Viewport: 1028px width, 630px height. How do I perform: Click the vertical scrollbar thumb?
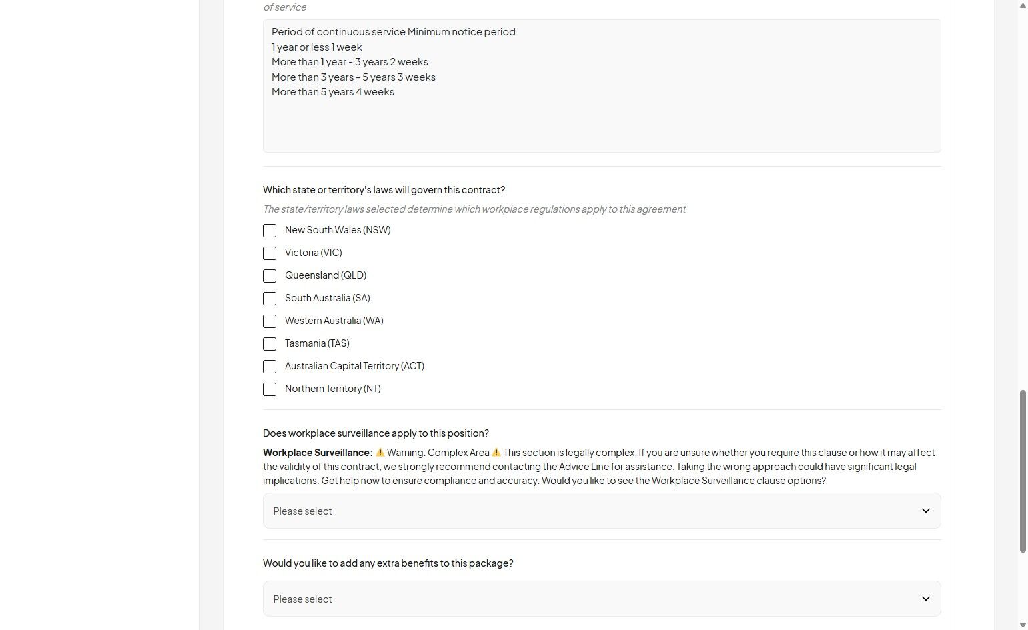pos(1023,471)
